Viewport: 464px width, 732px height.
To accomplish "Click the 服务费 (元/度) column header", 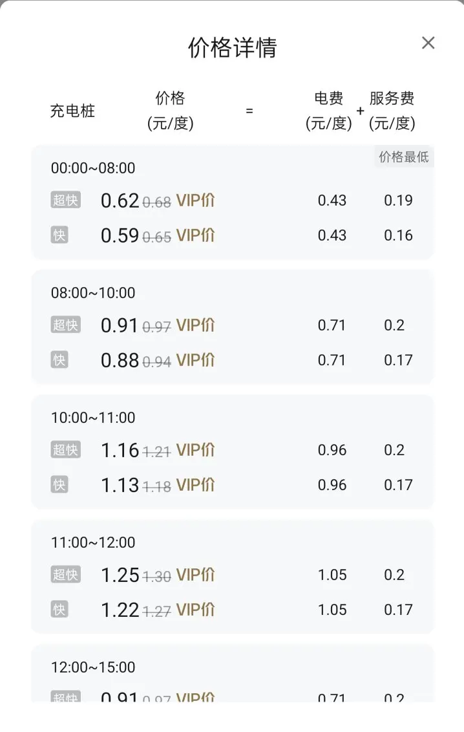I will (x=392, y=111).
